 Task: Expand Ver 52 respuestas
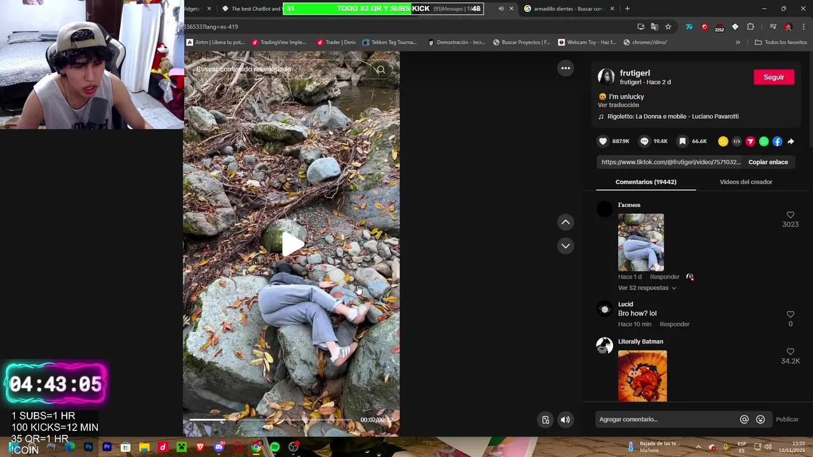coord(647,288)
